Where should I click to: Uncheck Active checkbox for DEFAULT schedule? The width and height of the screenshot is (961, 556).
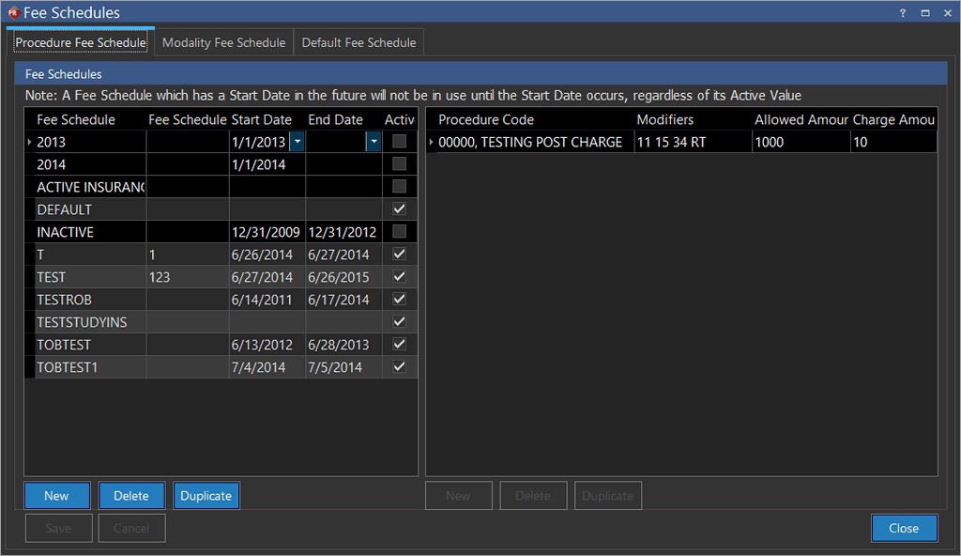point(400,209)
